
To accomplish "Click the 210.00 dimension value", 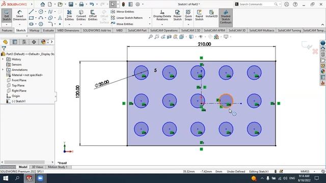I will point(204,44).
